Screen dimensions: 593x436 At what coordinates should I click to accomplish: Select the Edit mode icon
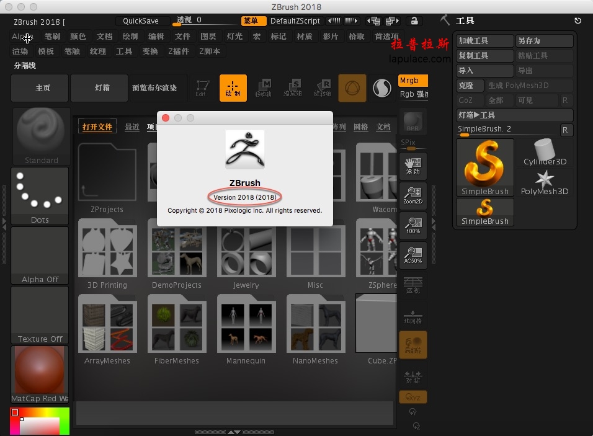pyautogui.click(x=202, y=88)
